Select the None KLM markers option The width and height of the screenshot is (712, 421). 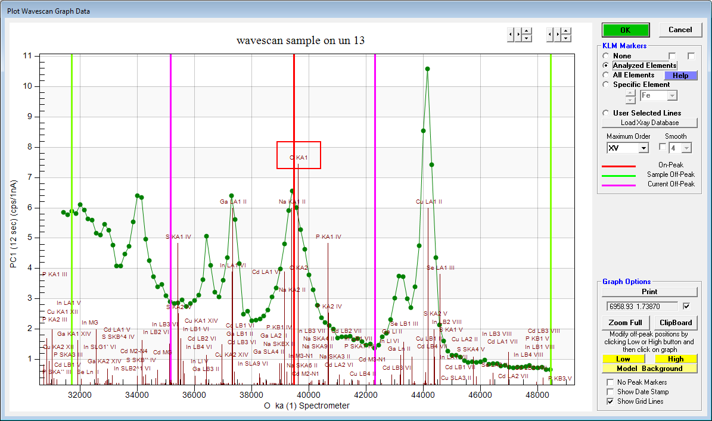[x=607, y=56]
